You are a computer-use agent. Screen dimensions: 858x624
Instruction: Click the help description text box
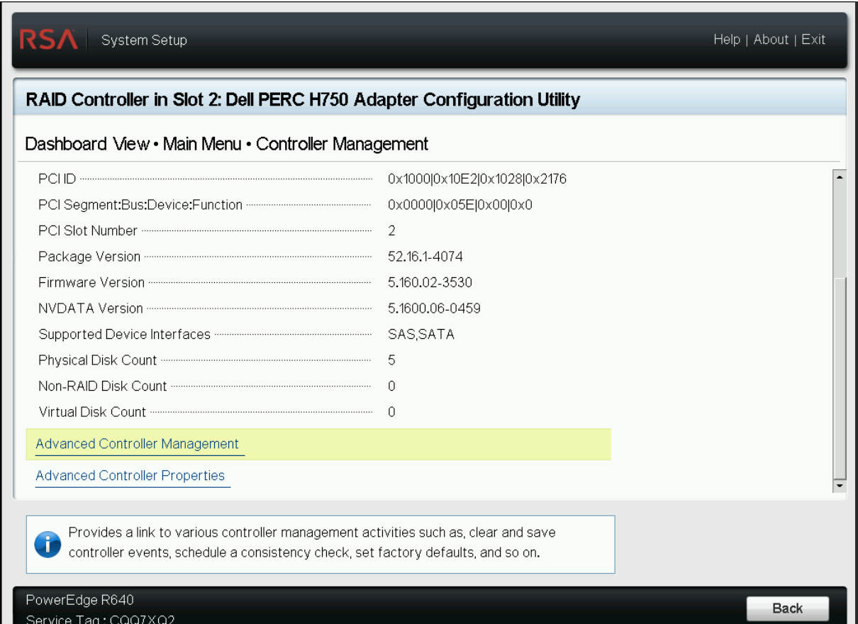[x=321, y=545]
